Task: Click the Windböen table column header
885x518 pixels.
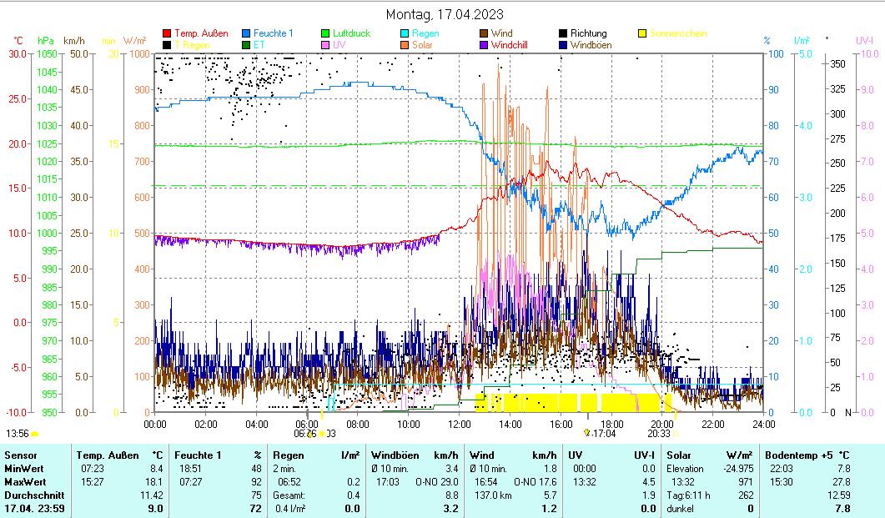Action: pyautogui.click(x=395, y=455)
